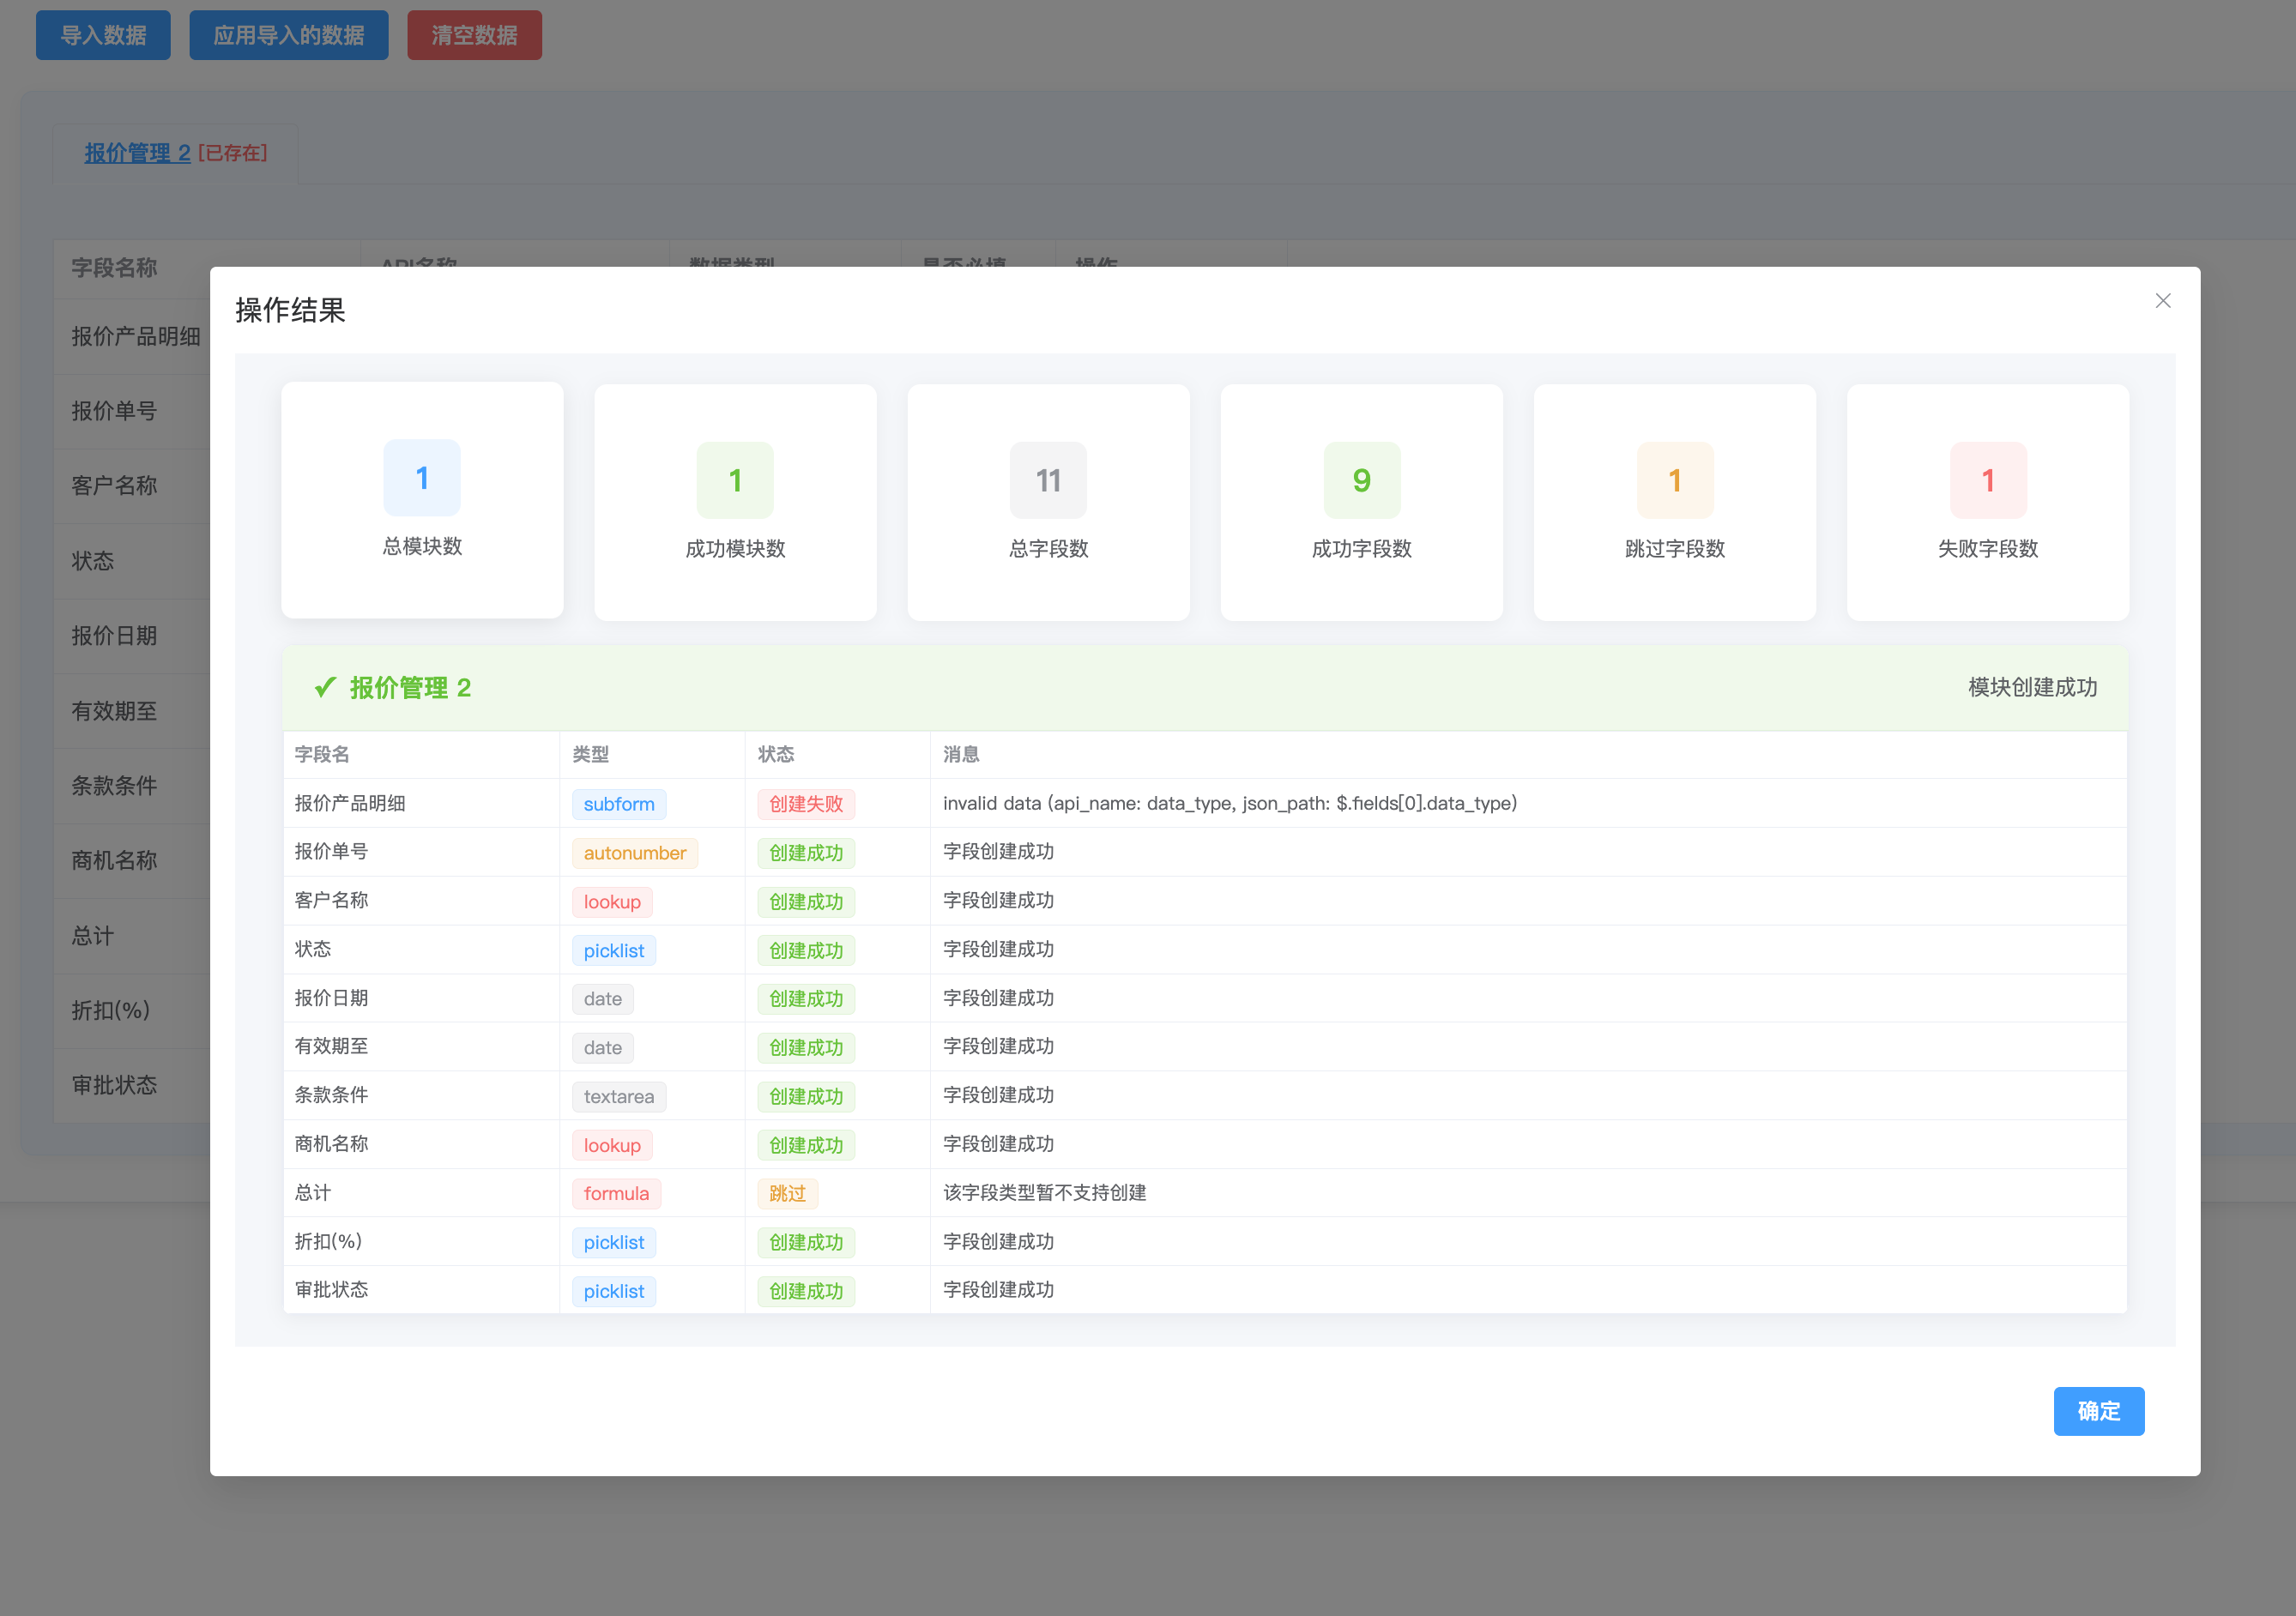Click the 导入数据 button
The height and width of the screenshot is (1616, 2296).
103,35
